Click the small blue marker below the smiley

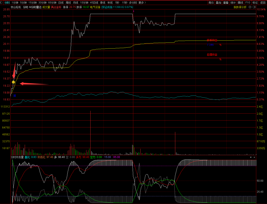click(x=15, y=96)
